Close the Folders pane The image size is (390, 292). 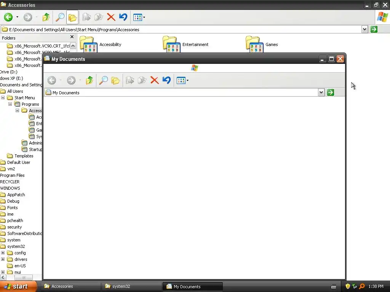72,37
